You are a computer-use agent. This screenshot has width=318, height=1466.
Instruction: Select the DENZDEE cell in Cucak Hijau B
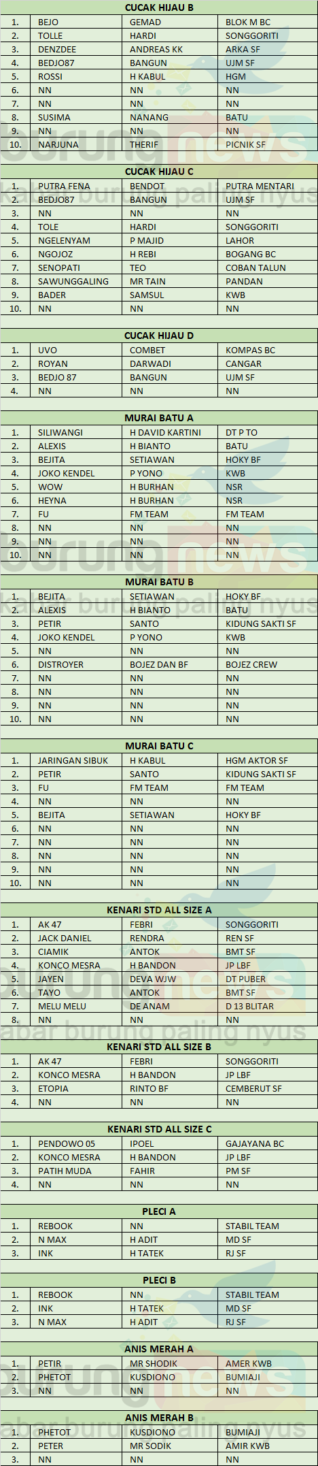pyautogui.click(x=76, y=49)
